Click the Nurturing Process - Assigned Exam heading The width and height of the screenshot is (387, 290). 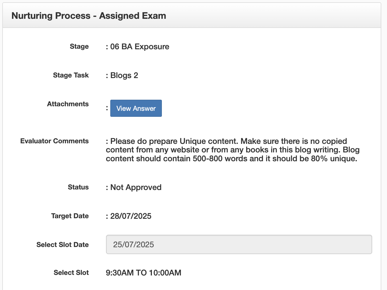(89, 16)
